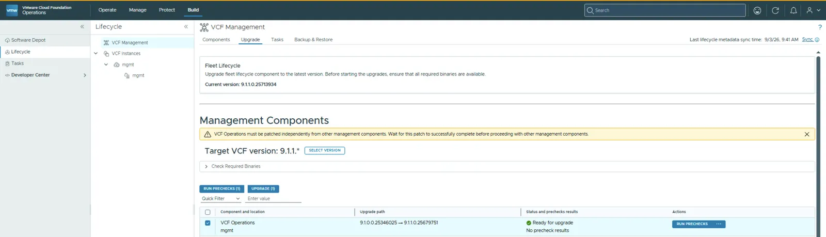
Task: Click the Enter value filter field
Action: (x=274, y=199)
